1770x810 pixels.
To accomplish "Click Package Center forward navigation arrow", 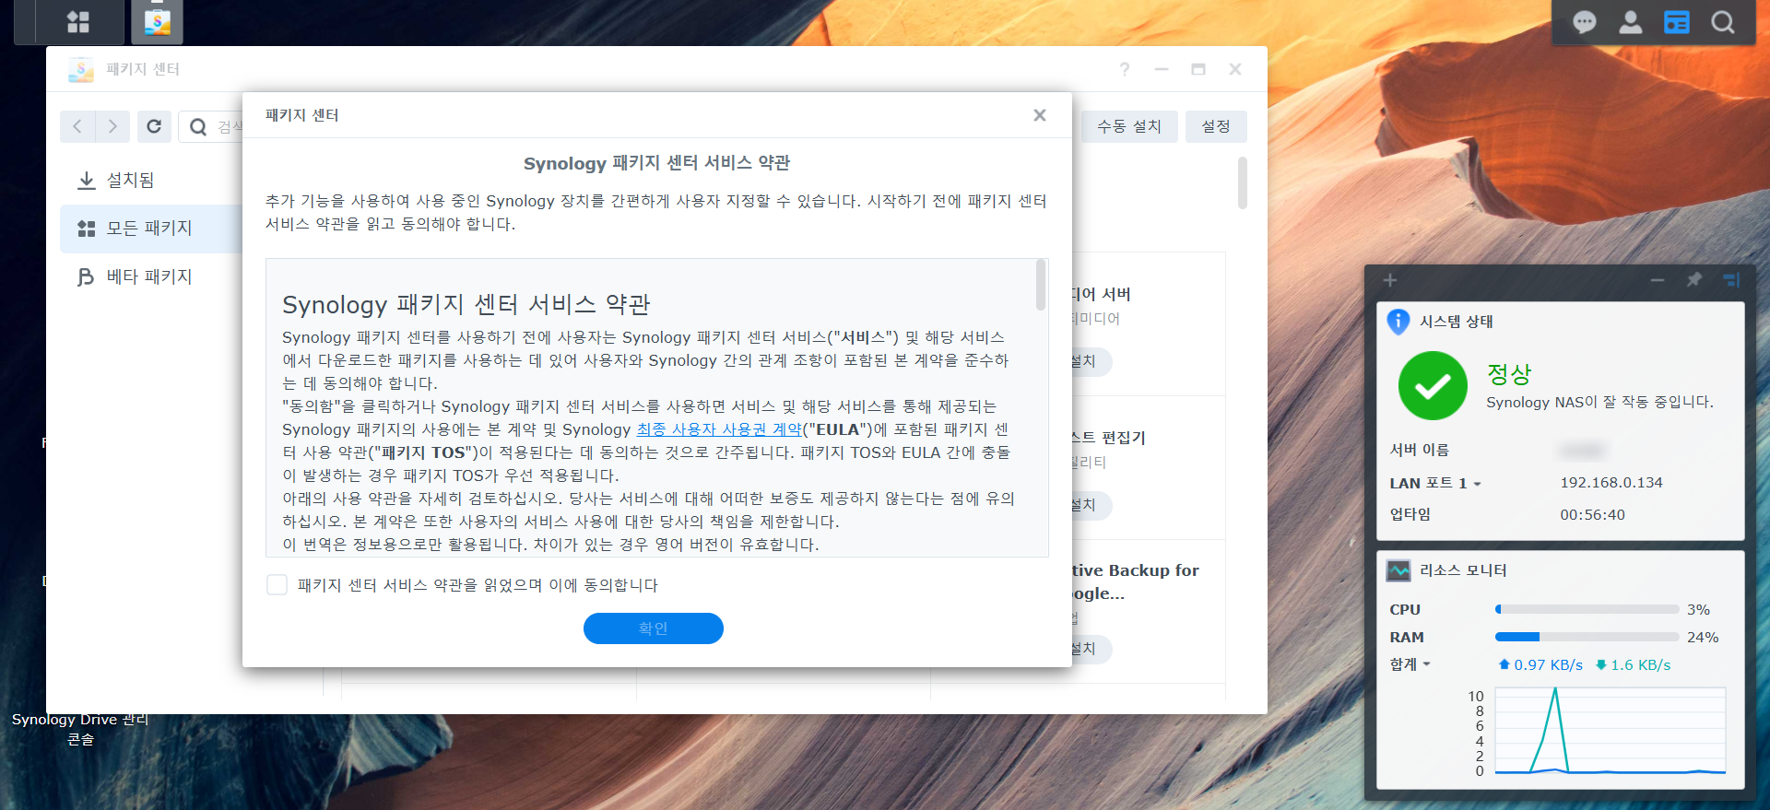I will pos(112,126).
